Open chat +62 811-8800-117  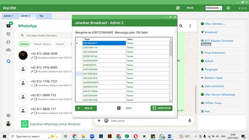click(44, 111)
